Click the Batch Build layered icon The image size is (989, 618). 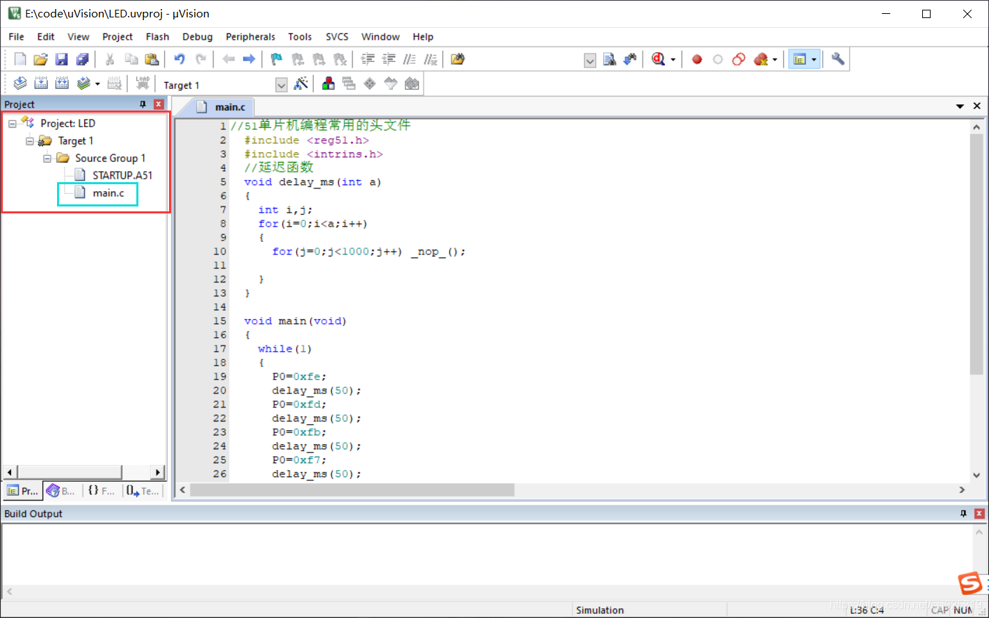click(x=83, y=84)
